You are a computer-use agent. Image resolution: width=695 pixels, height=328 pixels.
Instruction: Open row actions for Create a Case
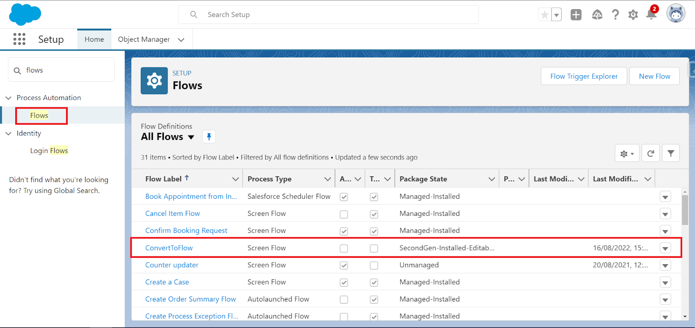(665, 282)
